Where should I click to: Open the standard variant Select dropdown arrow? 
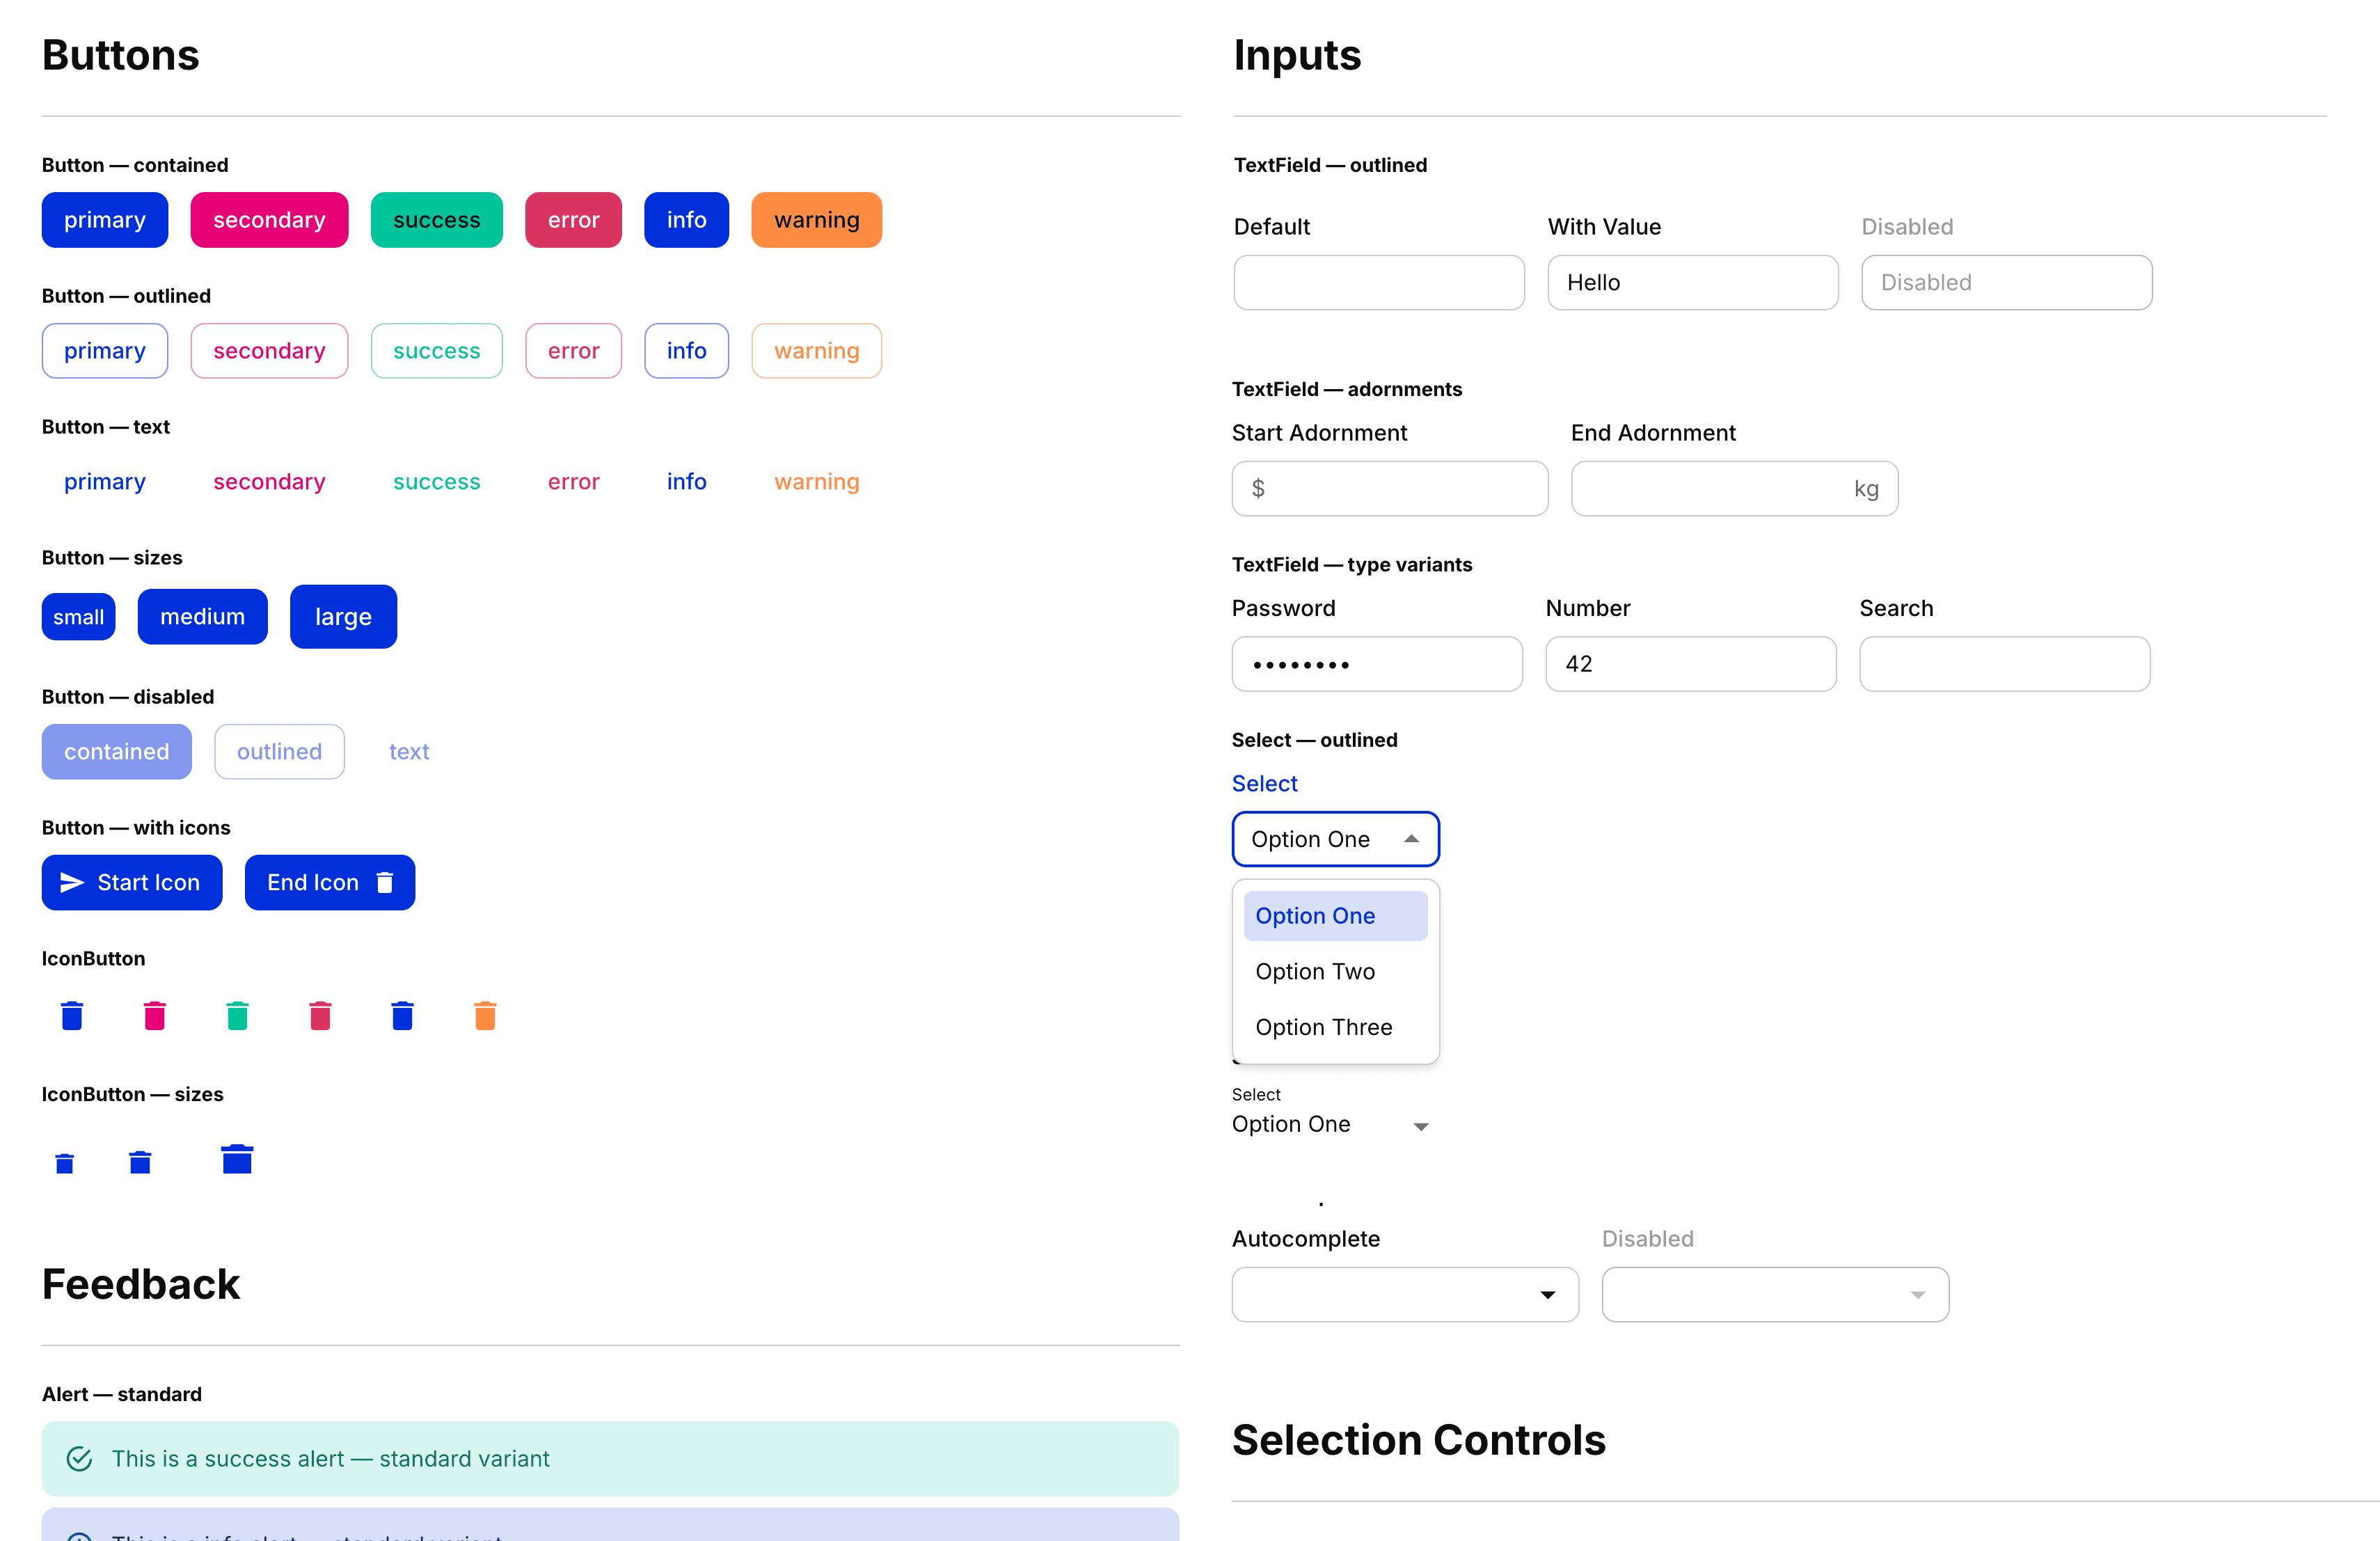click(1420, 1126)
